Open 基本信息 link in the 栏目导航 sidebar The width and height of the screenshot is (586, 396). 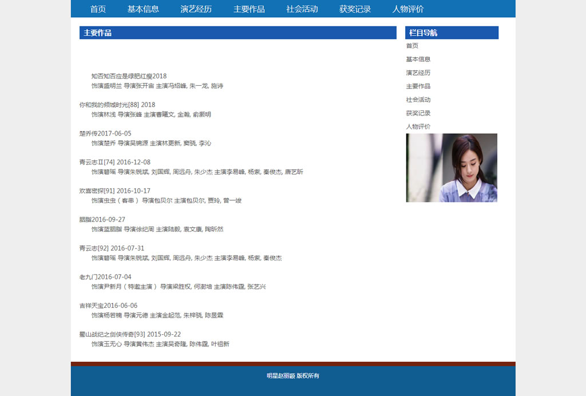click(x=418, y=60)
